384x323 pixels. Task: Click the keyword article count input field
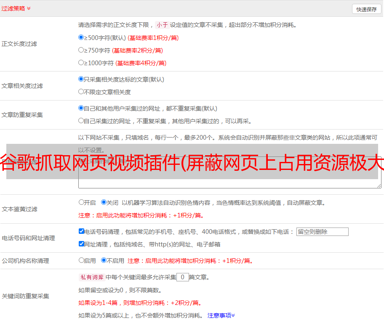[182, 277]
